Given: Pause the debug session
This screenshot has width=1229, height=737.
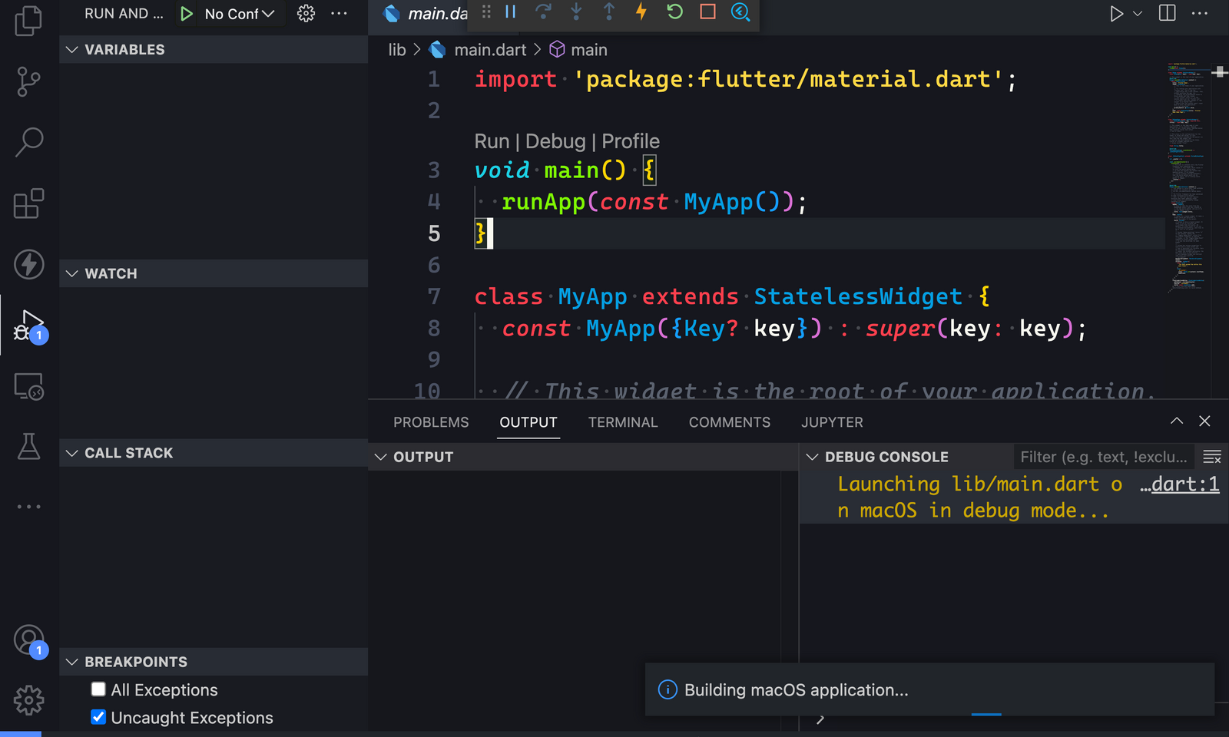Looking at the screenshot, I should click(x=511, y=12).
